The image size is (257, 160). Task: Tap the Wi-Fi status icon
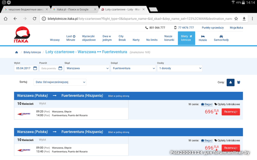(x=233, y=2)
